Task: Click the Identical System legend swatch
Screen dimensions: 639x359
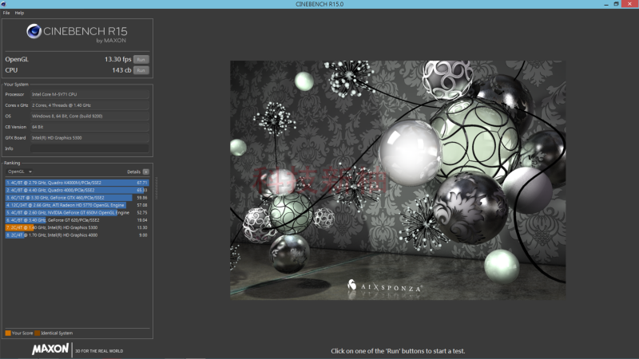Action: point(37,333)
